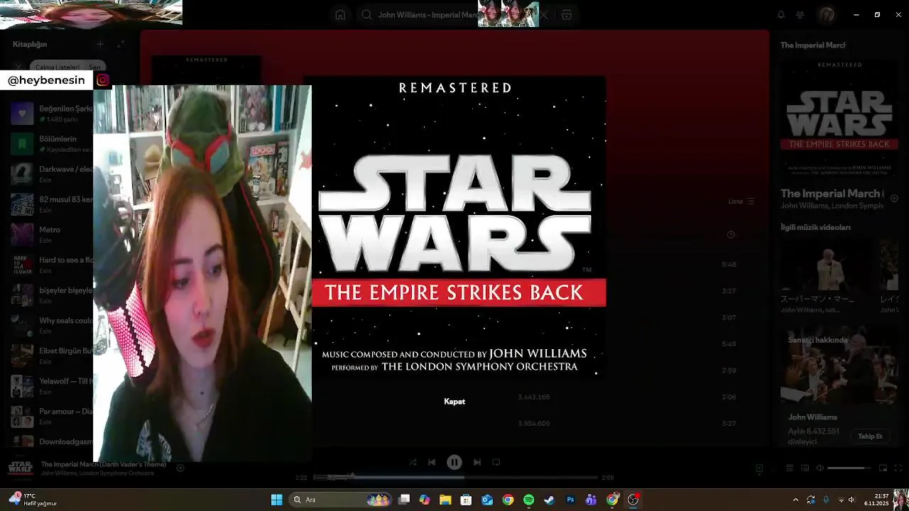909x511 pixels.
Task: Open the Liste view options dropdown
Action: click(x=741, y=202)
